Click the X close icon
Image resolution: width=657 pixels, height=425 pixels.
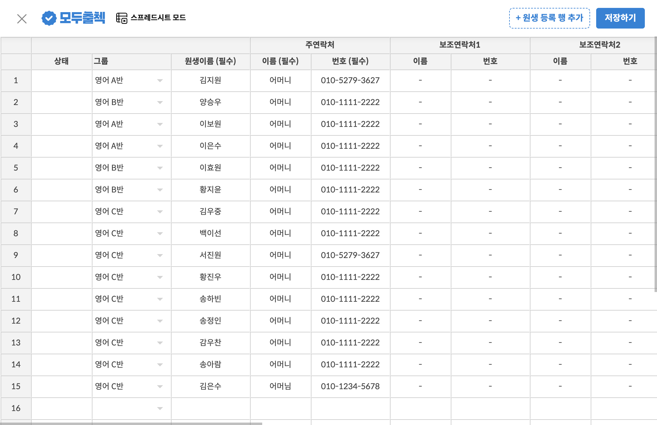(22, 19)
